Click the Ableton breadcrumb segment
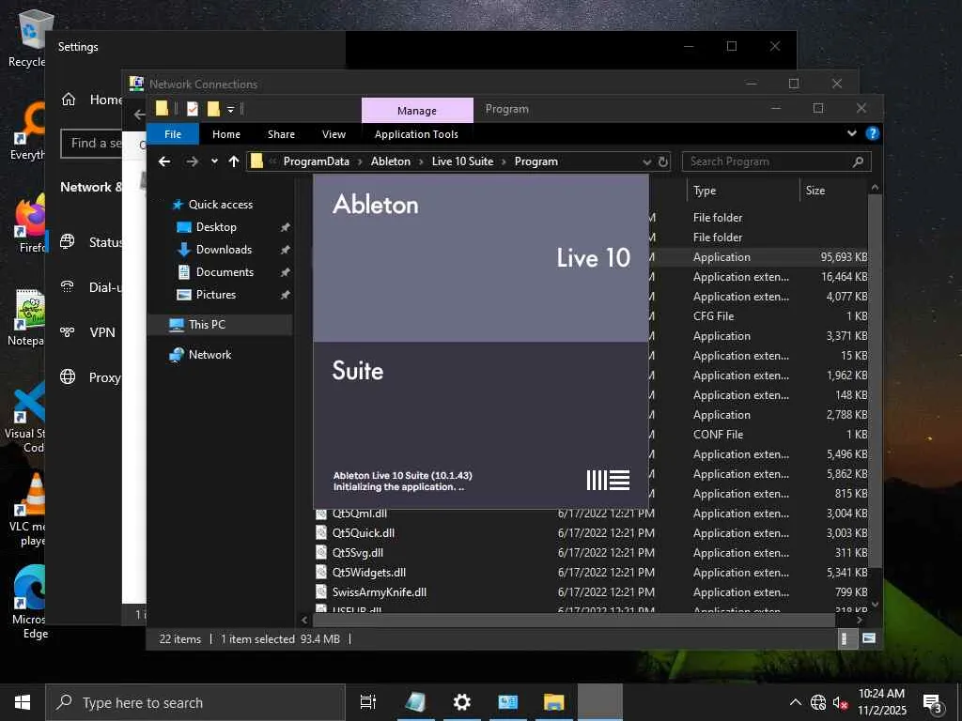This screenshot has height=721, width=962. coord(390,161)
